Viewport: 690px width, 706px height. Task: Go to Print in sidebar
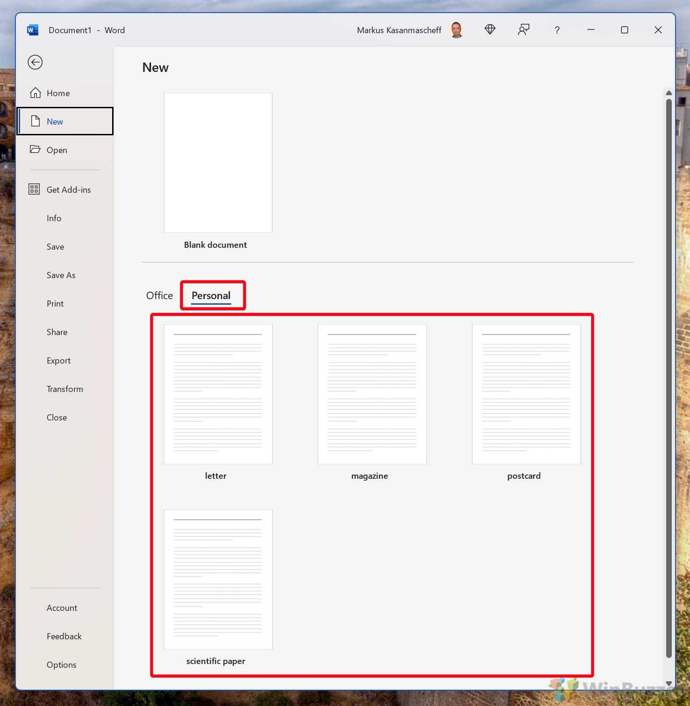tap(55, 303)
